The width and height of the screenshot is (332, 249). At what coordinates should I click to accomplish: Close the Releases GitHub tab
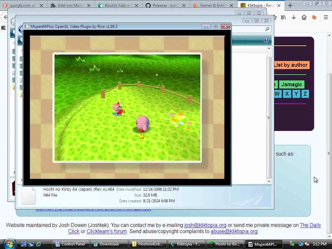coord(184,6)
